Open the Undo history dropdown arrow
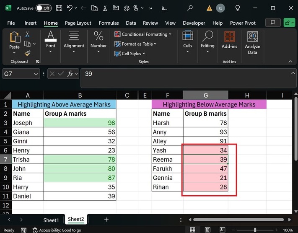 pos(75,8)
